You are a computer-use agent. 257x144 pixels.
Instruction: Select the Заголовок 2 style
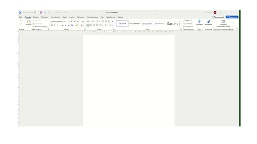pyautogui.click(x=160, y=24)
